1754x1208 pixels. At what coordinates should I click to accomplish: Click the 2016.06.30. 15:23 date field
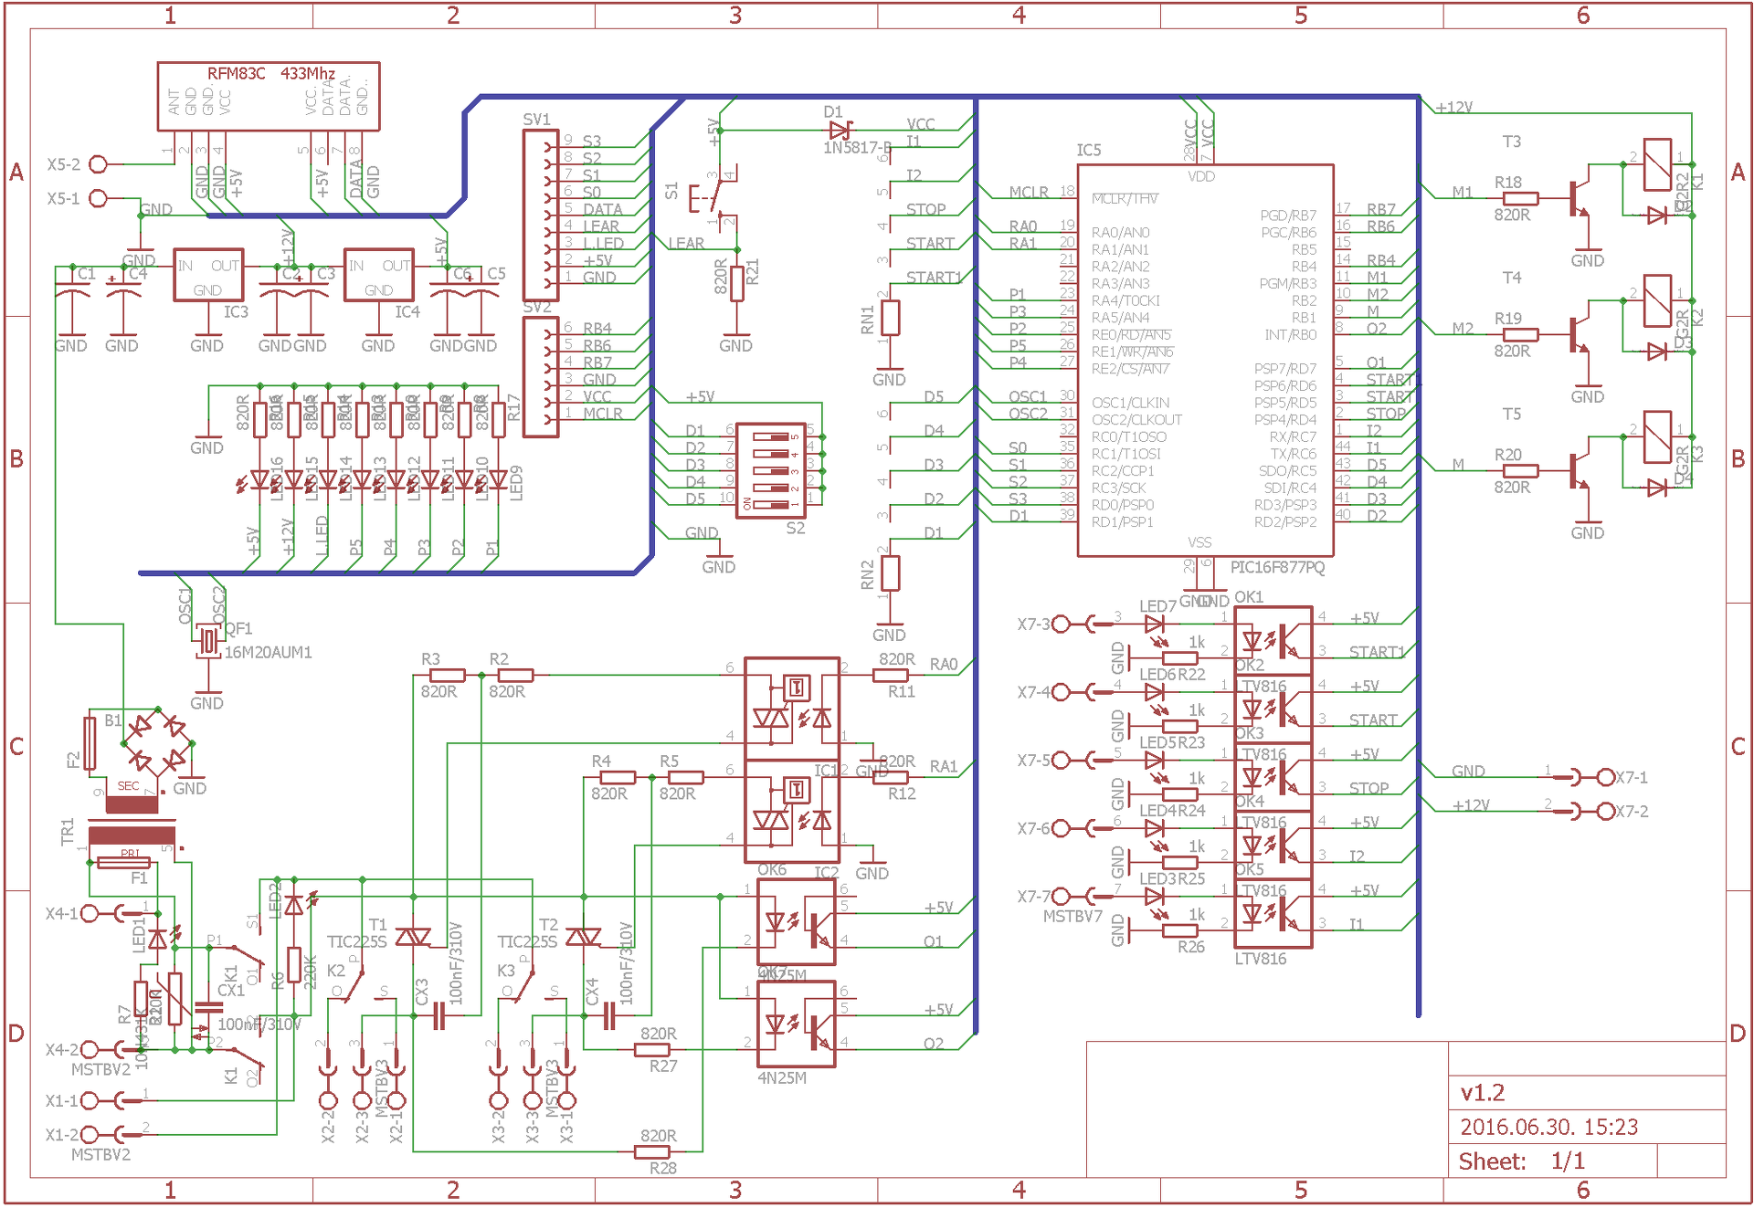(1548, 1128)
